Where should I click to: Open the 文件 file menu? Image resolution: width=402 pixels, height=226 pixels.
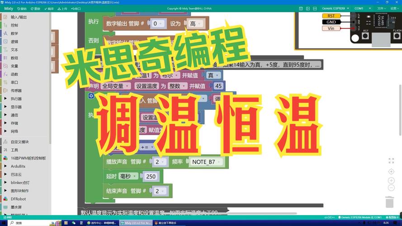pos(382,8)
